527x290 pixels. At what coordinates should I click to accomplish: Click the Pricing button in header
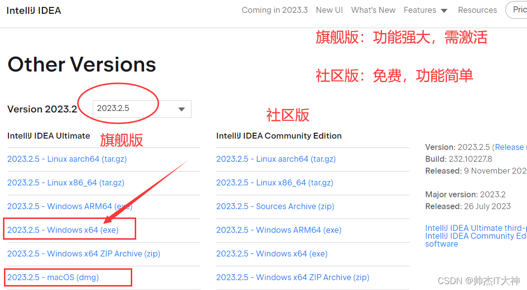pyautogui.click(x=518, y=10)
